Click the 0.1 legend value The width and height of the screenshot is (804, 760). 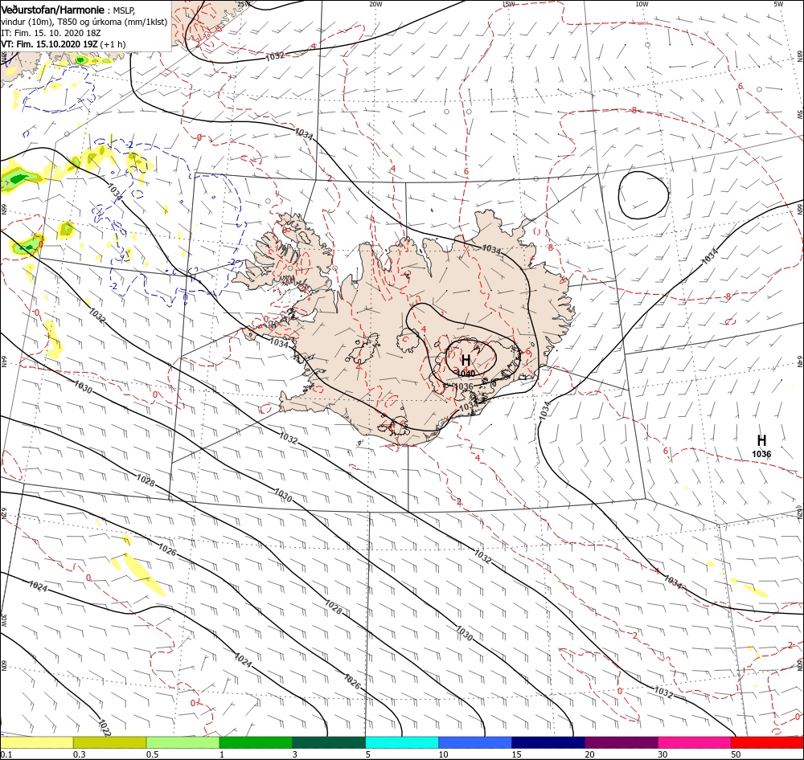point(6,754)
